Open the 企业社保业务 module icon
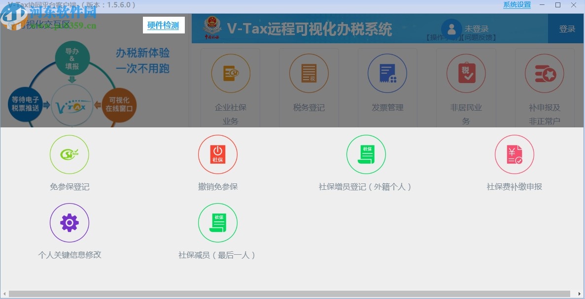The image size is (585, 299). [230, 73]
